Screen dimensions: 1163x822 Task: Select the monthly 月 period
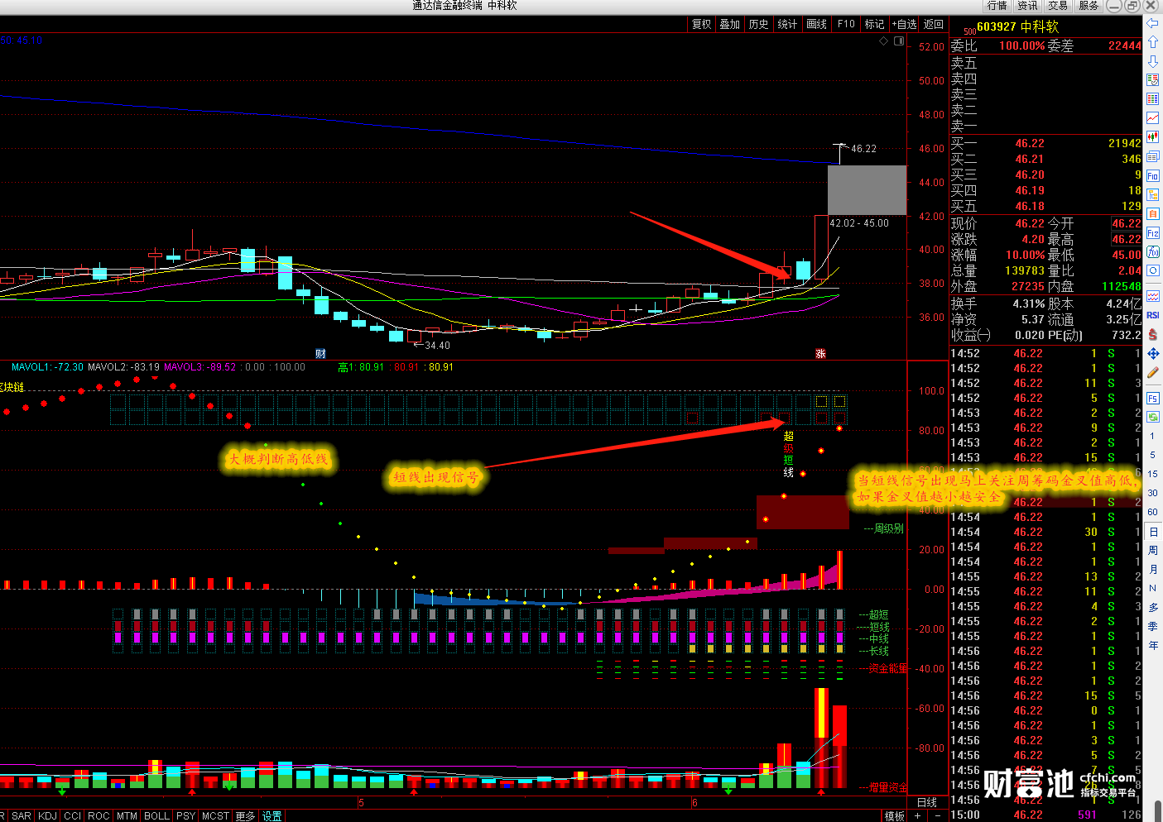(1152, 570)
